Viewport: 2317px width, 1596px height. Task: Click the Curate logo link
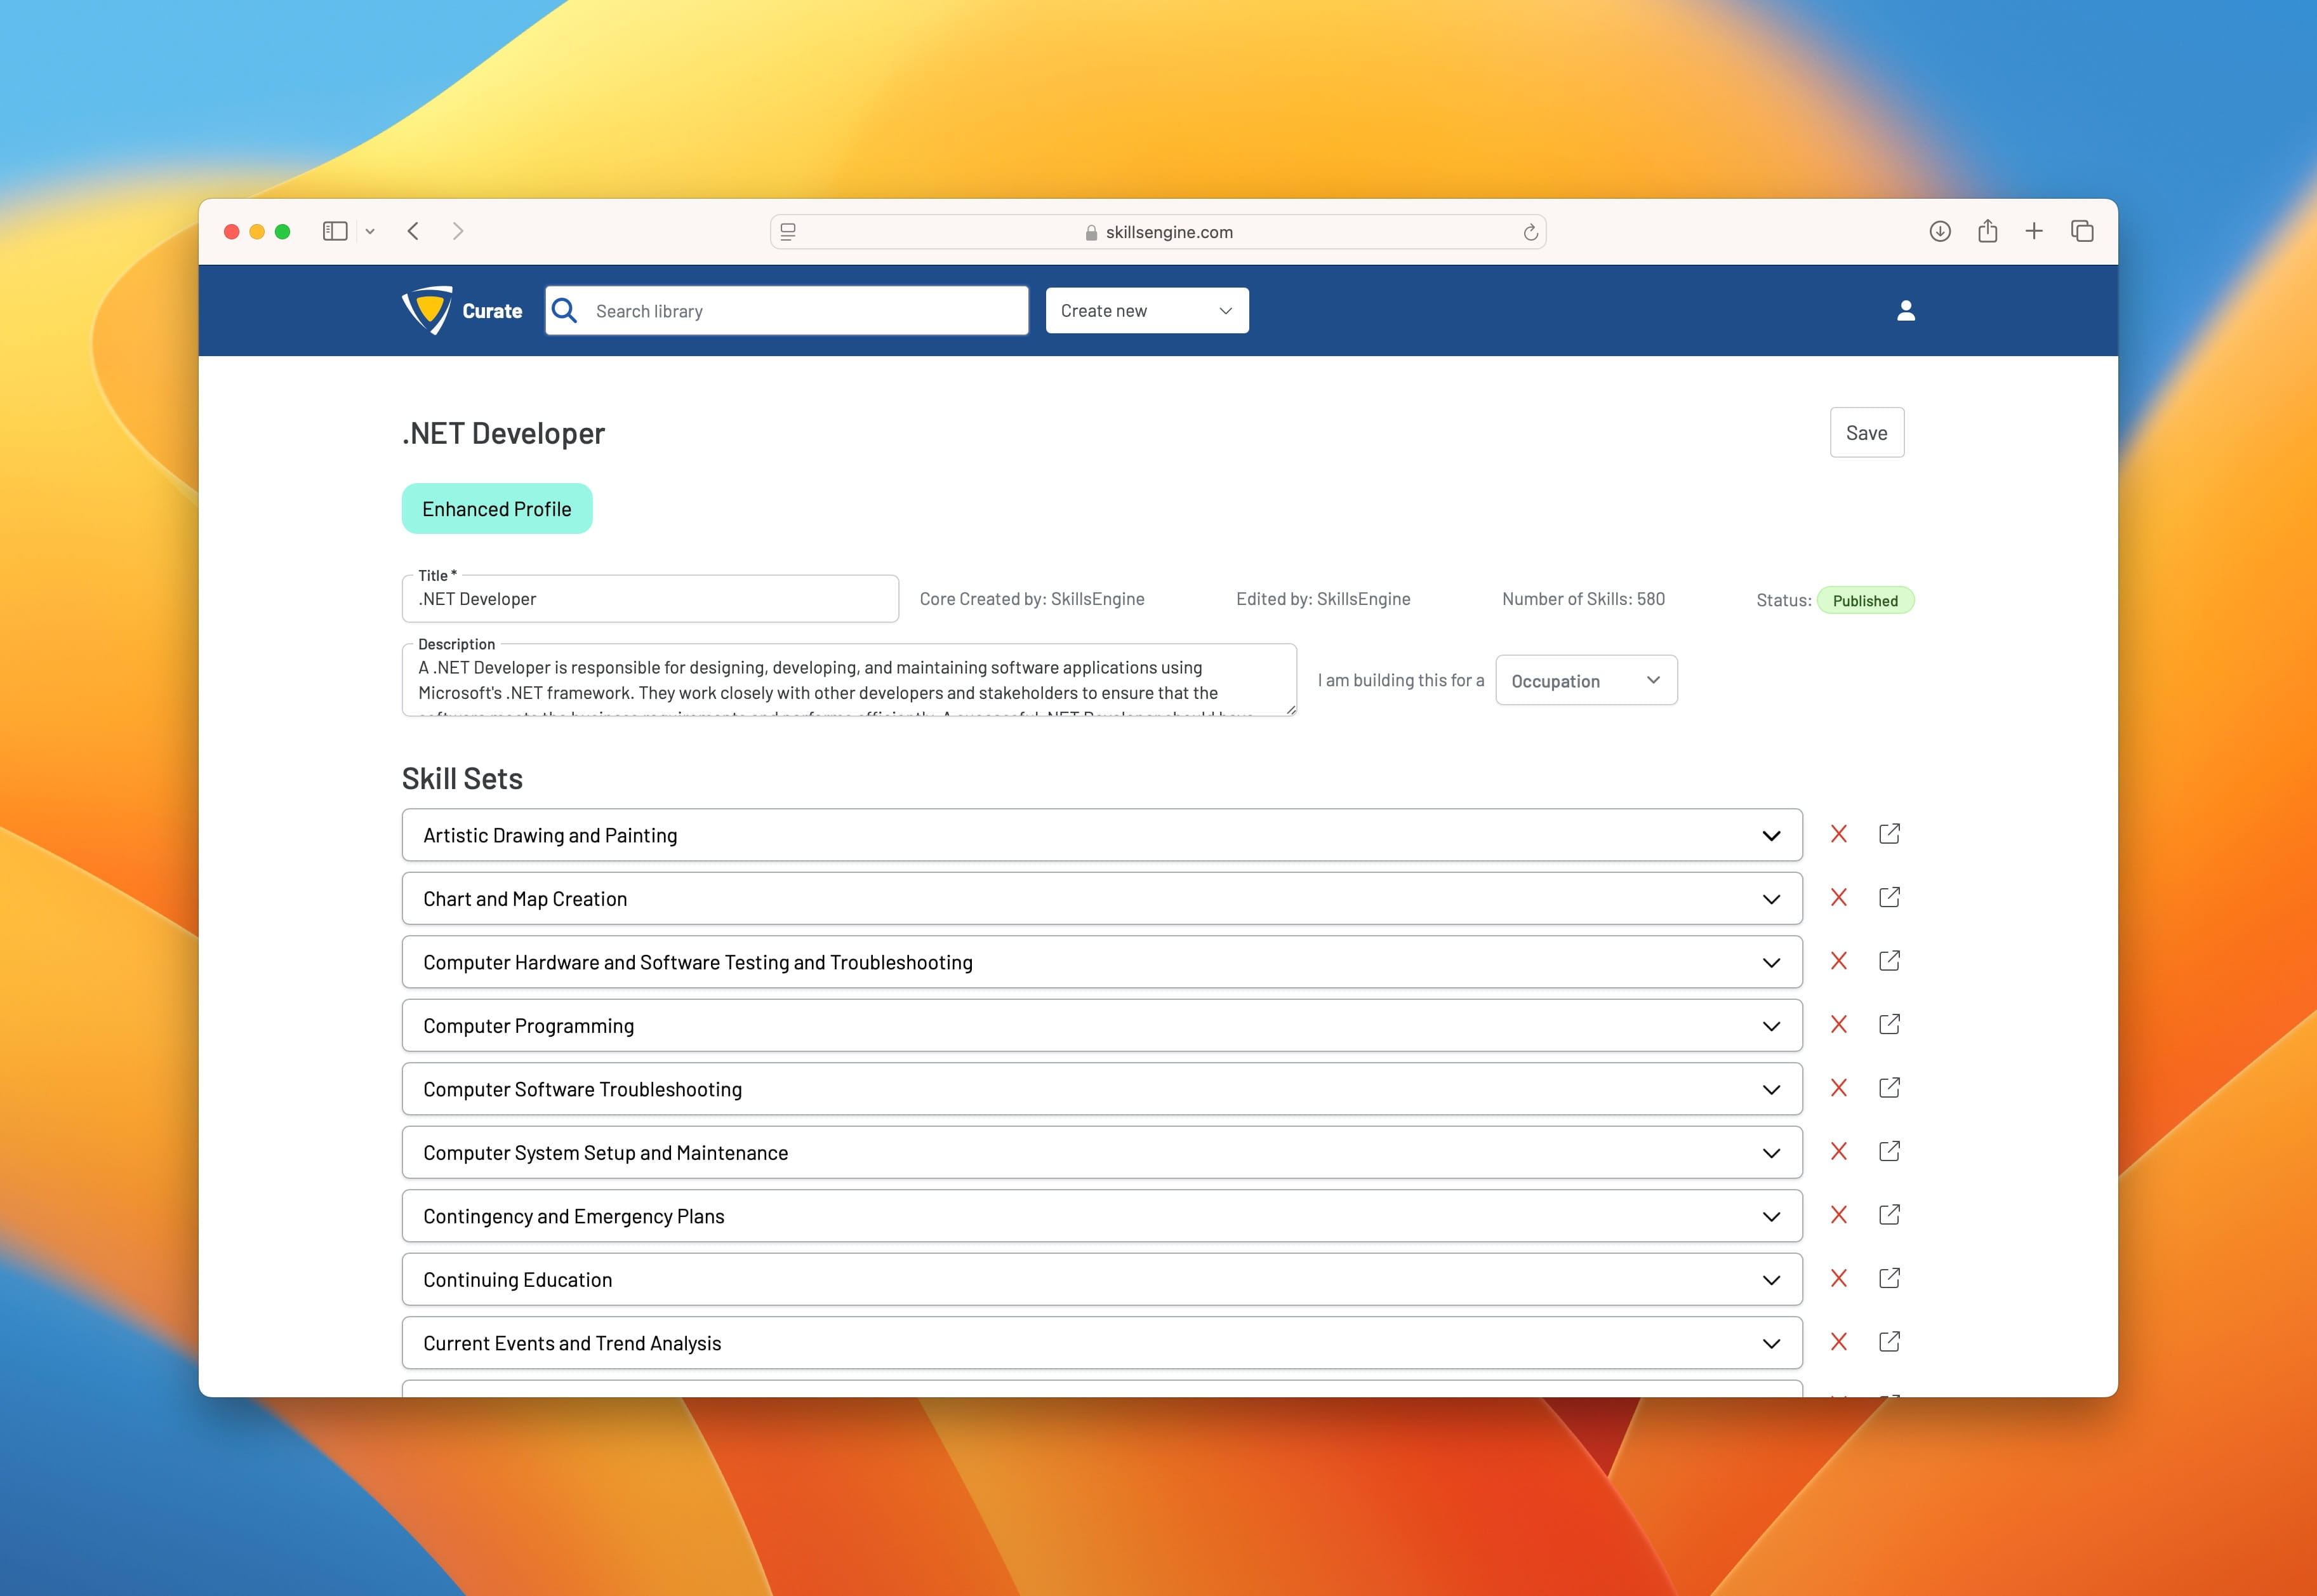[462, 311]
